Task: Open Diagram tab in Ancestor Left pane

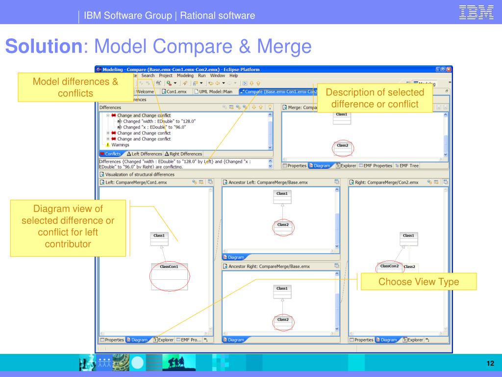Action: tap(234, 257)
